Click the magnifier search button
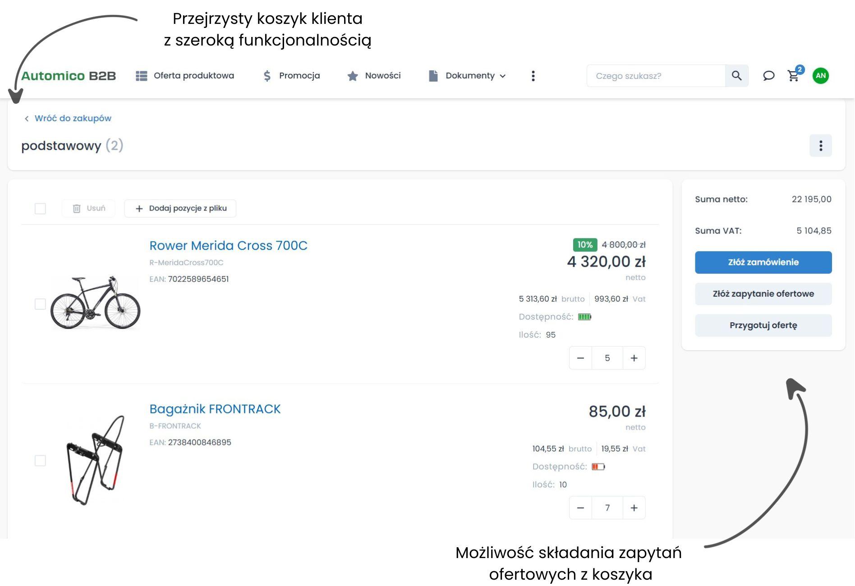 [736, 76]
